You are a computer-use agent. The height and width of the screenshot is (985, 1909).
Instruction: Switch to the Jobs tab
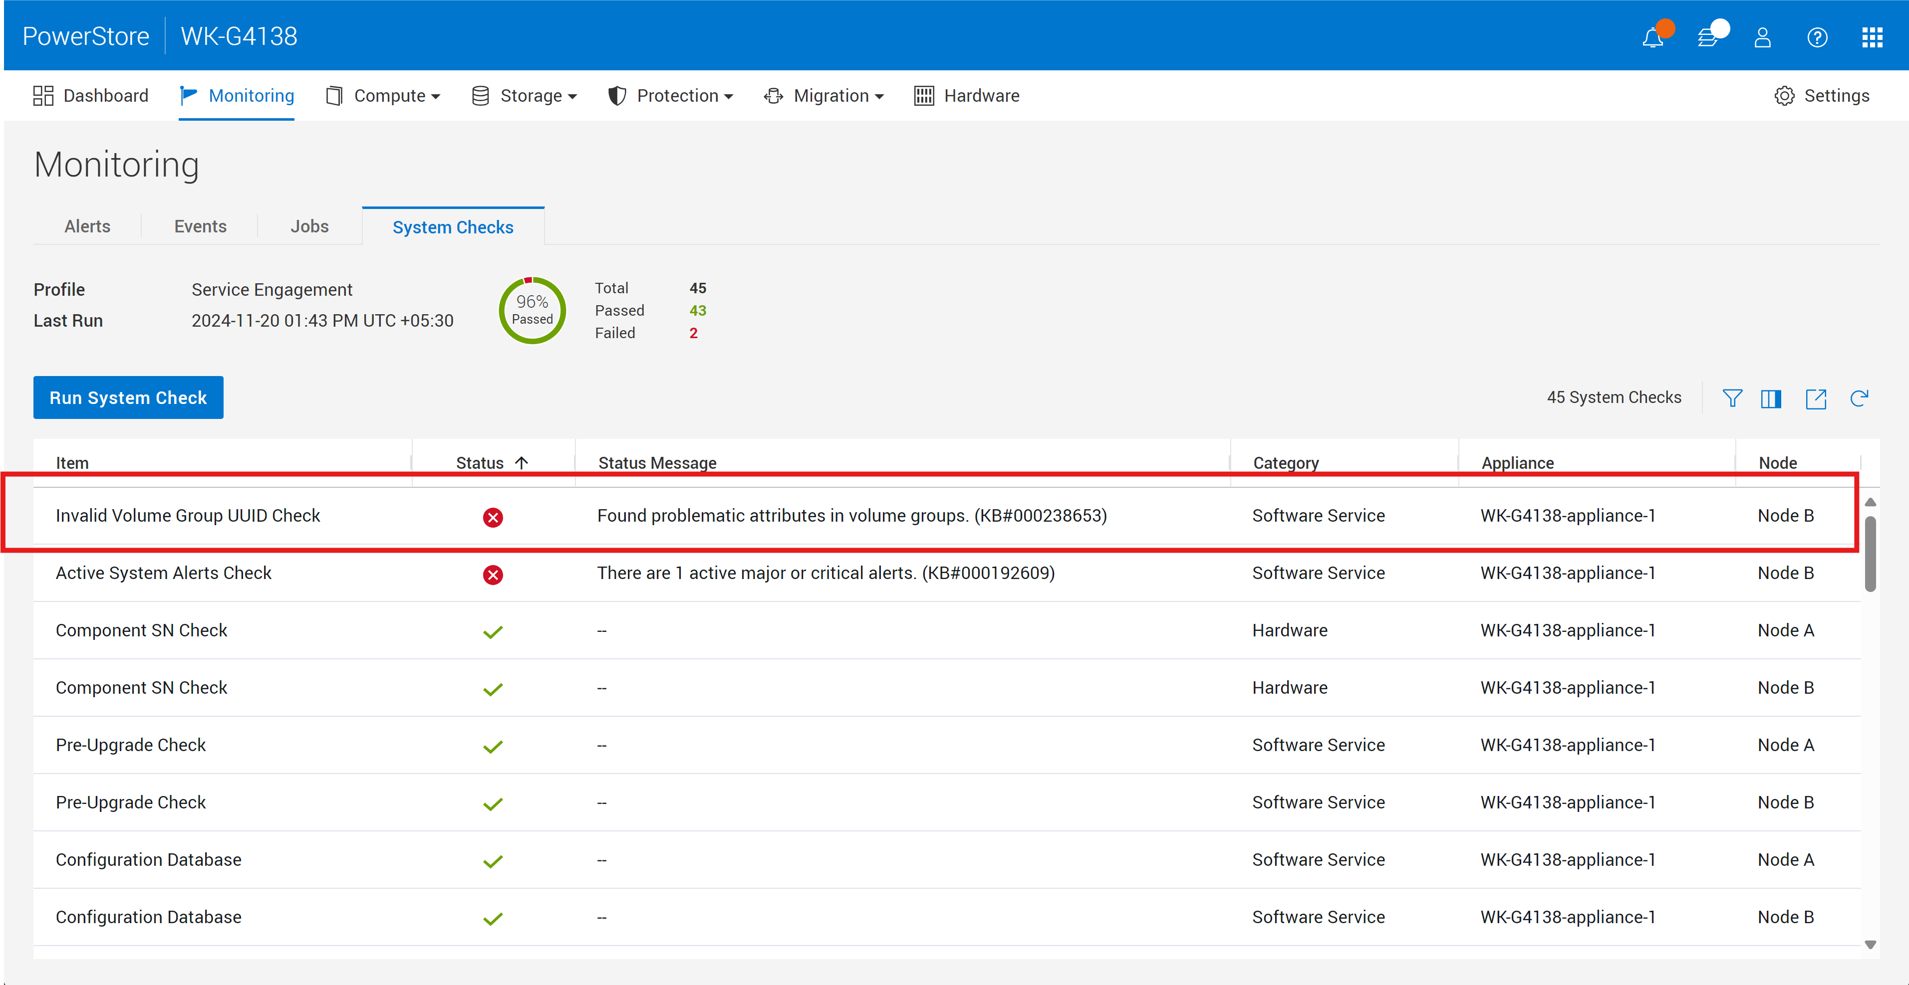[x=309, y=226]
